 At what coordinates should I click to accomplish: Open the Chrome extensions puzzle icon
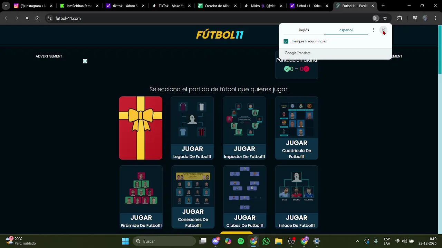[x=400, y=18]
